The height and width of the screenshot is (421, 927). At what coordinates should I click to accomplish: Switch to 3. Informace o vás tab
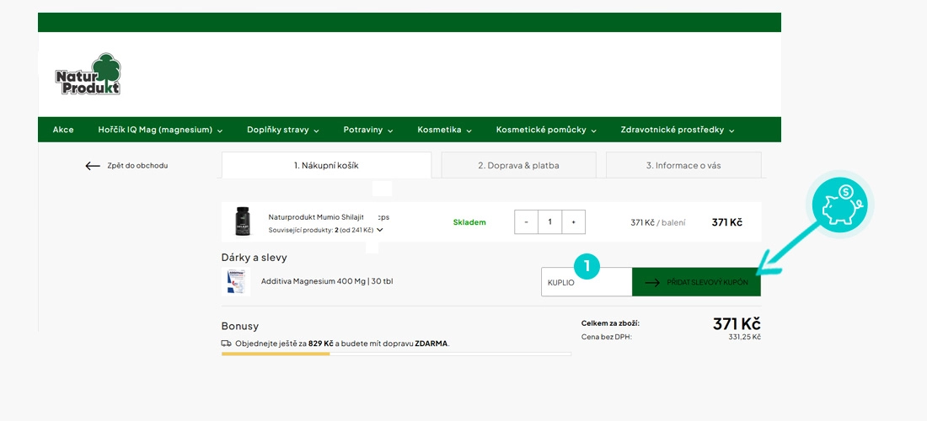pyautogui.click(x=683, y=165)
